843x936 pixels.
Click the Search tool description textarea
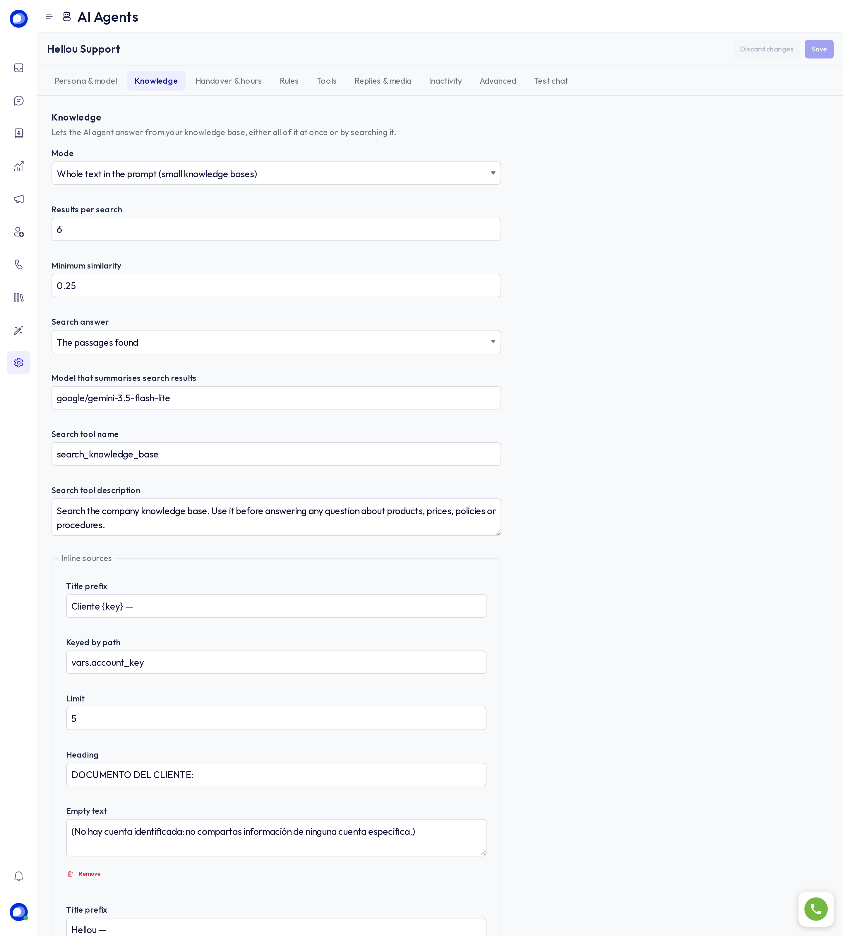[x=276, y=517]
